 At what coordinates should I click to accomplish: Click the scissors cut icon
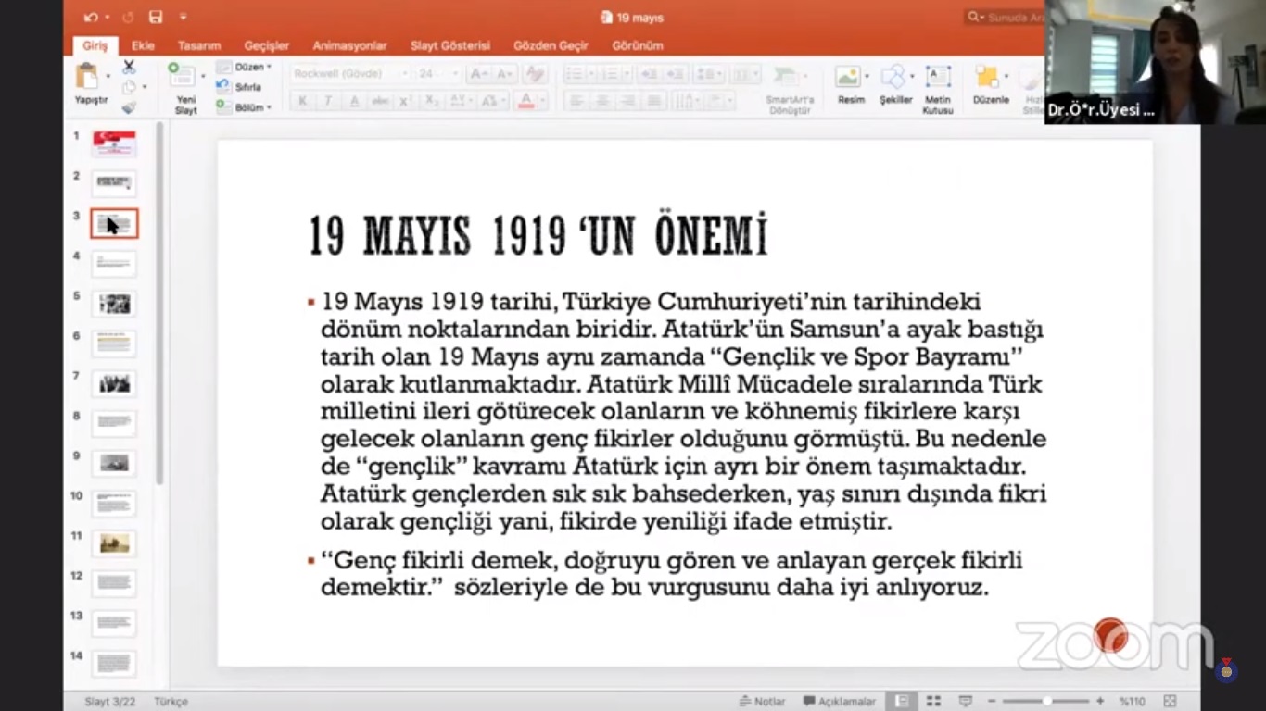129,67
